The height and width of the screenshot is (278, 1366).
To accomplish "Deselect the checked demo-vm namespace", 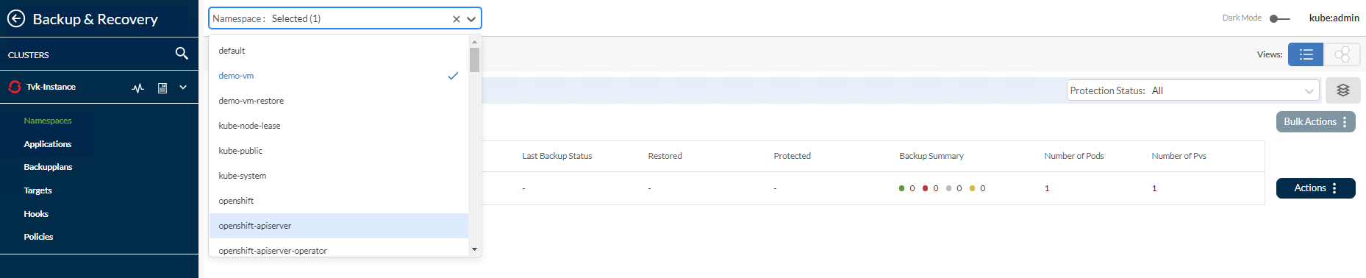I will [338, 76].
